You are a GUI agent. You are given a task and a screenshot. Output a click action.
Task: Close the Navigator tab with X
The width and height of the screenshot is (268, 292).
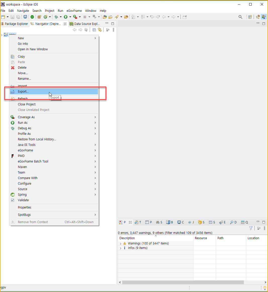[x=65, y=24]
